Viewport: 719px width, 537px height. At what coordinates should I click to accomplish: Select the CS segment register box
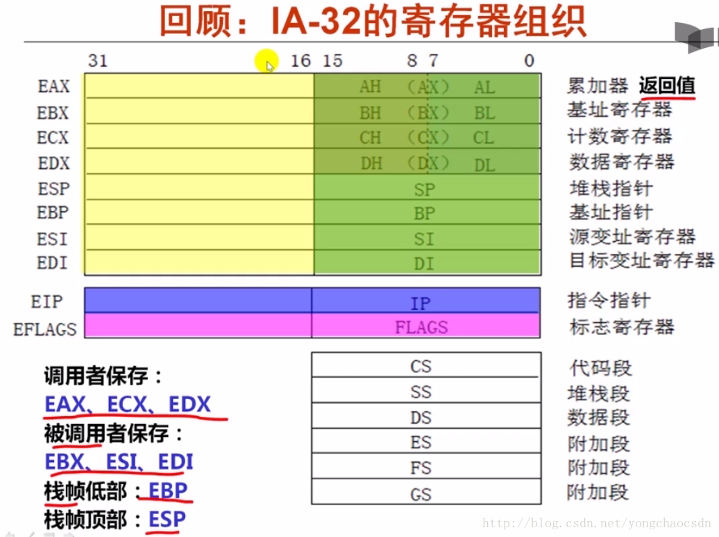425,365
